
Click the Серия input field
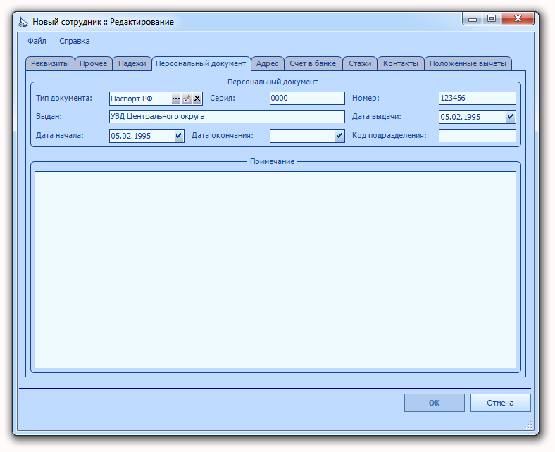pyautogui.click(x=307, y=98)
